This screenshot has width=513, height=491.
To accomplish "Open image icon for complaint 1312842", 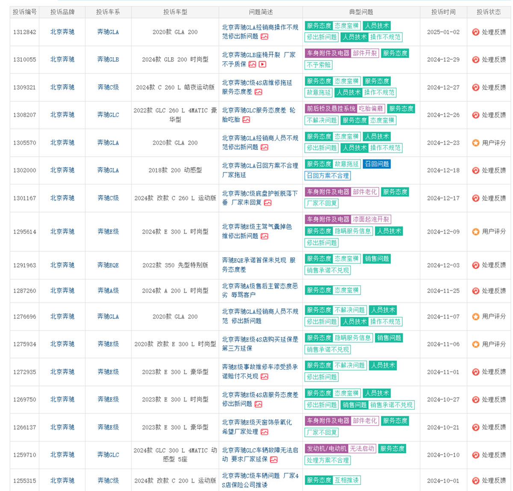I will [x=265, y=37].
